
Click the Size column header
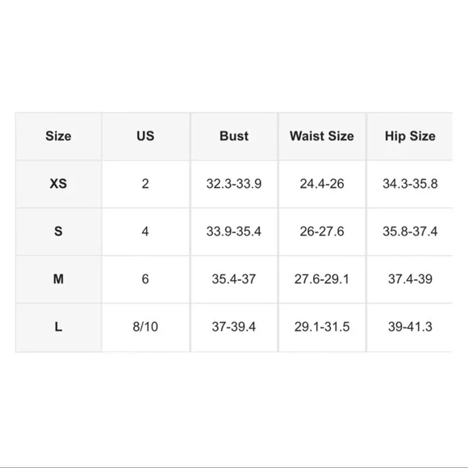pyautogui.click(x=58, y=136)
